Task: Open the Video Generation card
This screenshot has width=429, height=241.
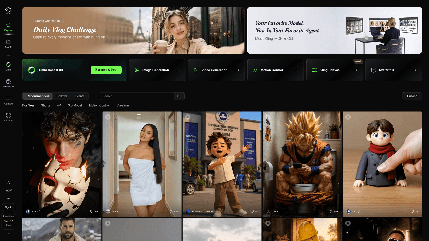Action: point(216,70)
